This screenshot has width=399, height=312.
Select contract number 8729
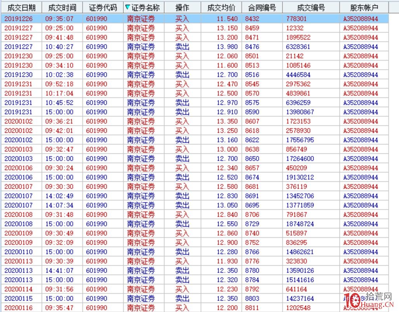click(x=252, y=224)
